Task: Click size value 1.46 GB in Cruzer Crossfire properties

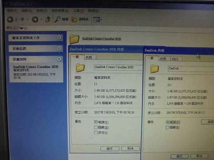Action: (x=115, y=90)
